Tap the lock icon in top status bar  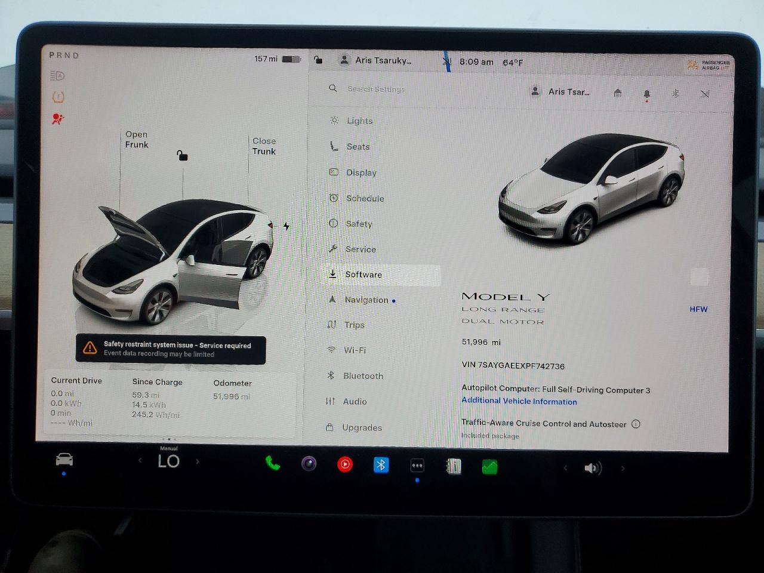(x=318, y=60)
